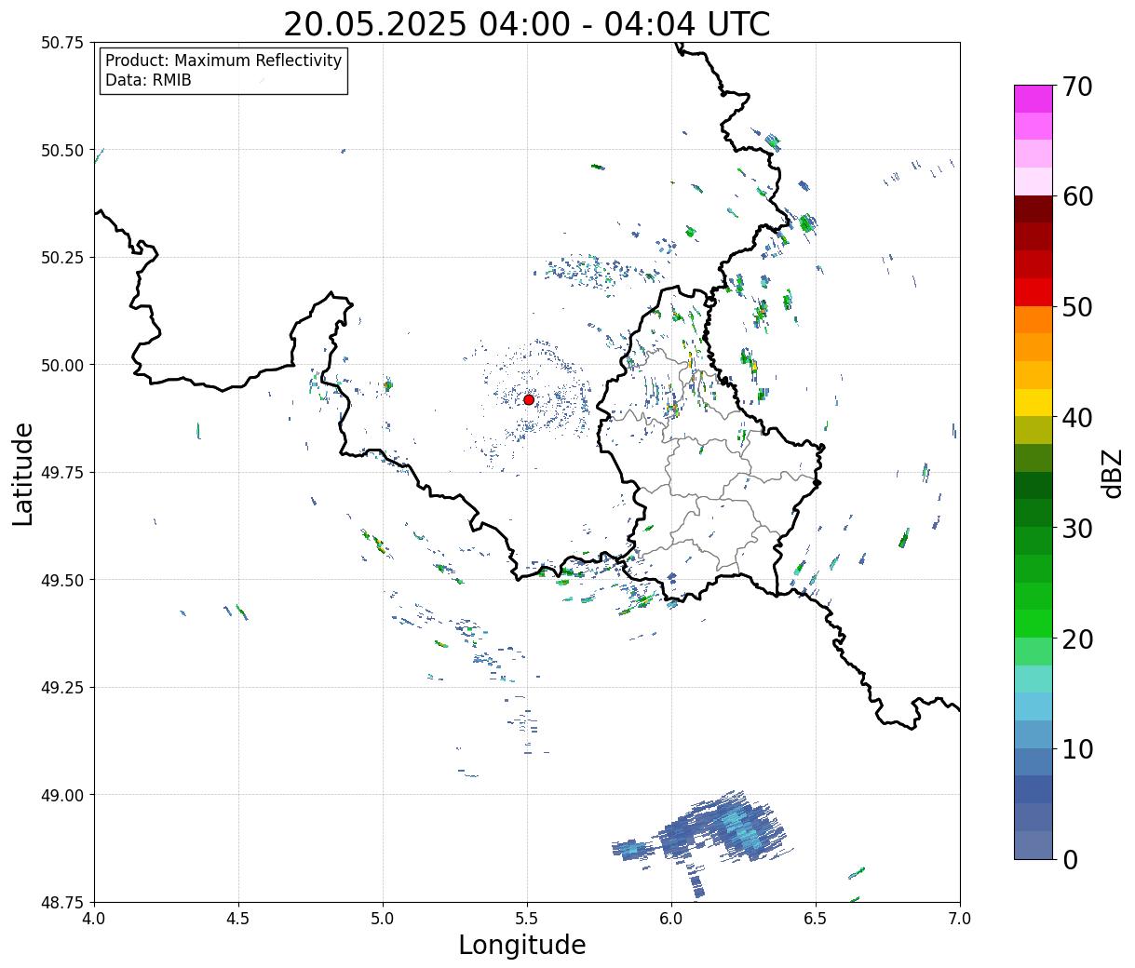Click the colorbar tick label 60
The width and height of the screenshot is (1135, 968).
pos(1077,196)
